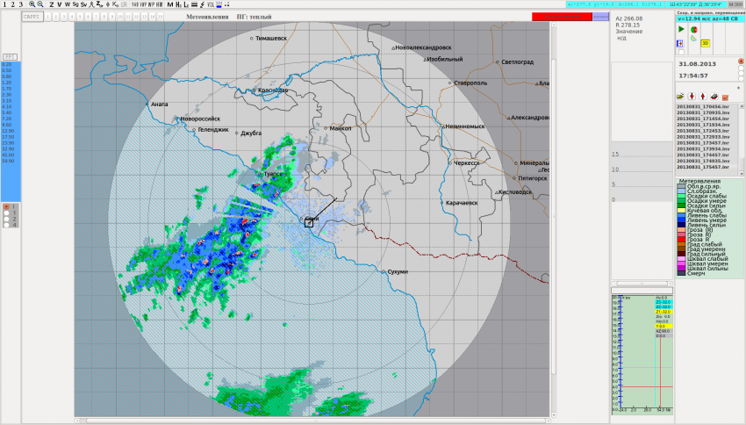The width and height of the screenshot is (746, 425).
Task: Click the zoom out magnifier icon
Action: pos(40,4)
